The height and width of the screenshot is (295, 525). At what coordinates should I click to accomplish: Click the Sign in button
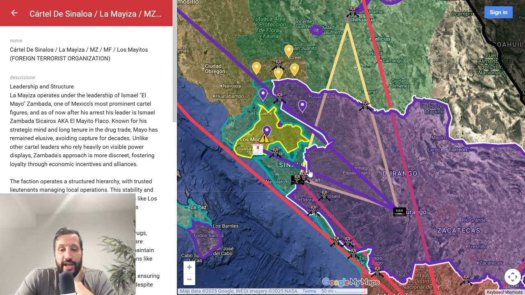pos(498,12)
